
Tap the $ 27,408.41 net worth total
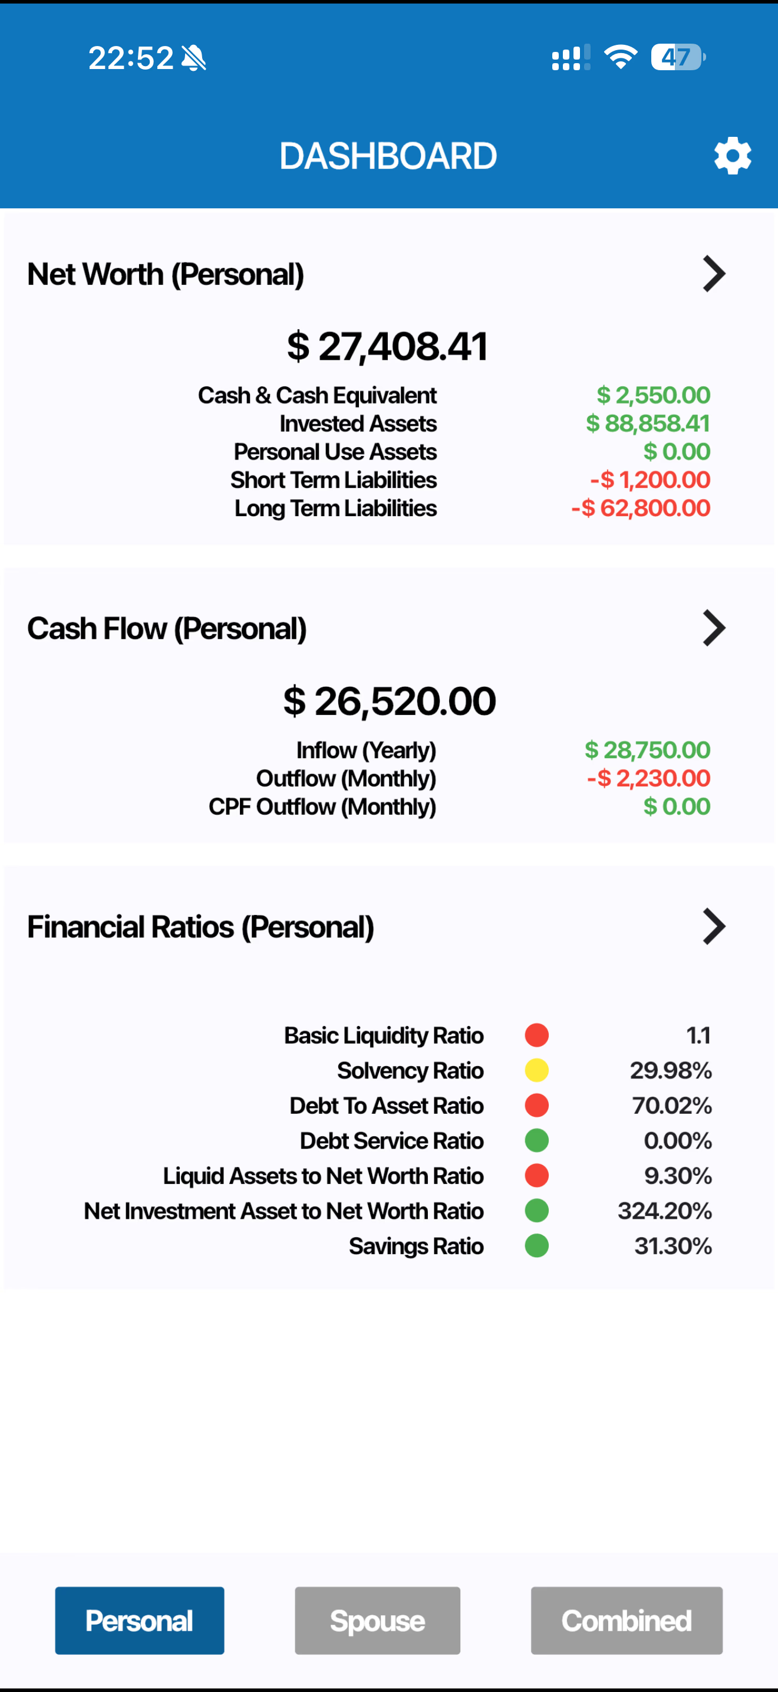(x=388, y=346)
